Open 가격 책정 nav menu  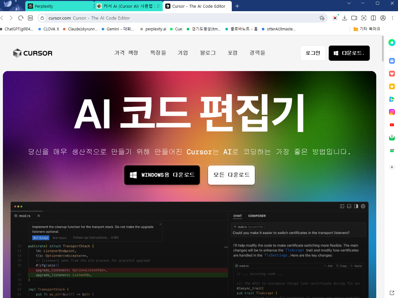click(126, 53)
